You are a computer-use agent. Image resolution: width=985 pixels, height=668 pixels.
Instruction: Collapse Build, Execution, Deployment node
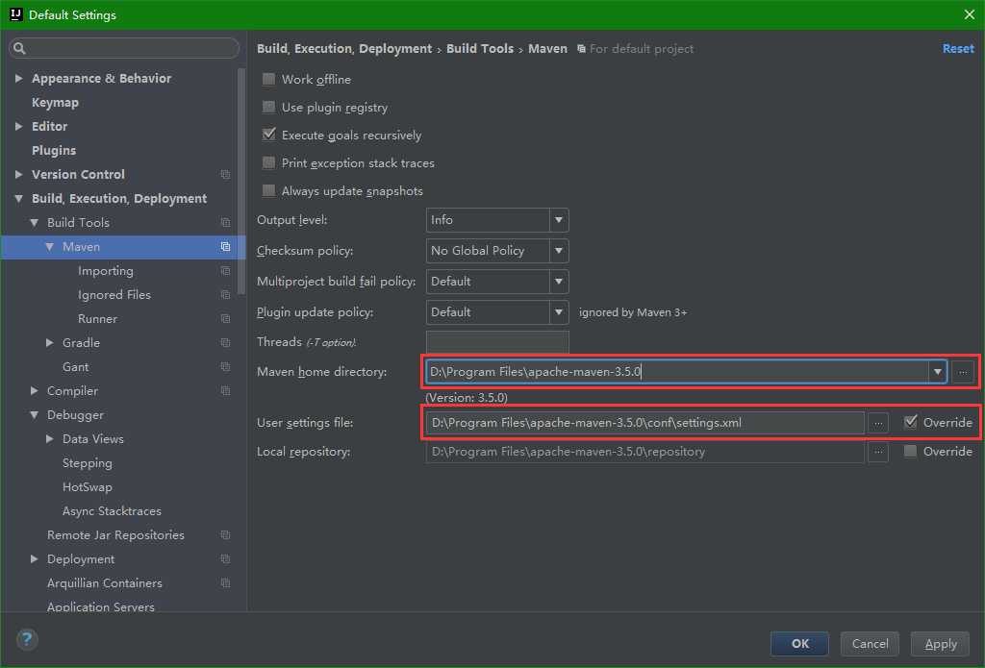point(19,198)
